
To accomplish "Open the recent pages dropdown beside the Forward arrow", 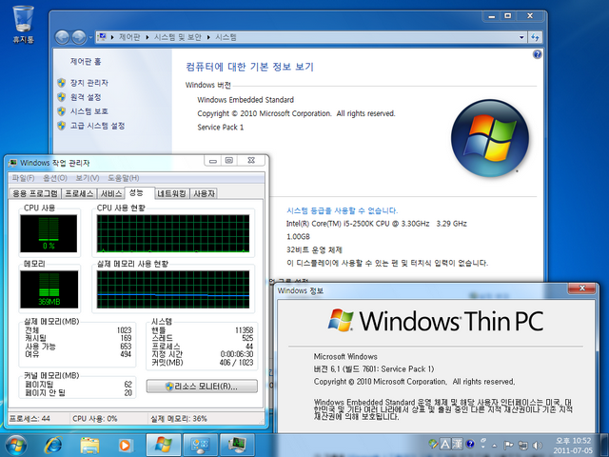I will [90, 38].
